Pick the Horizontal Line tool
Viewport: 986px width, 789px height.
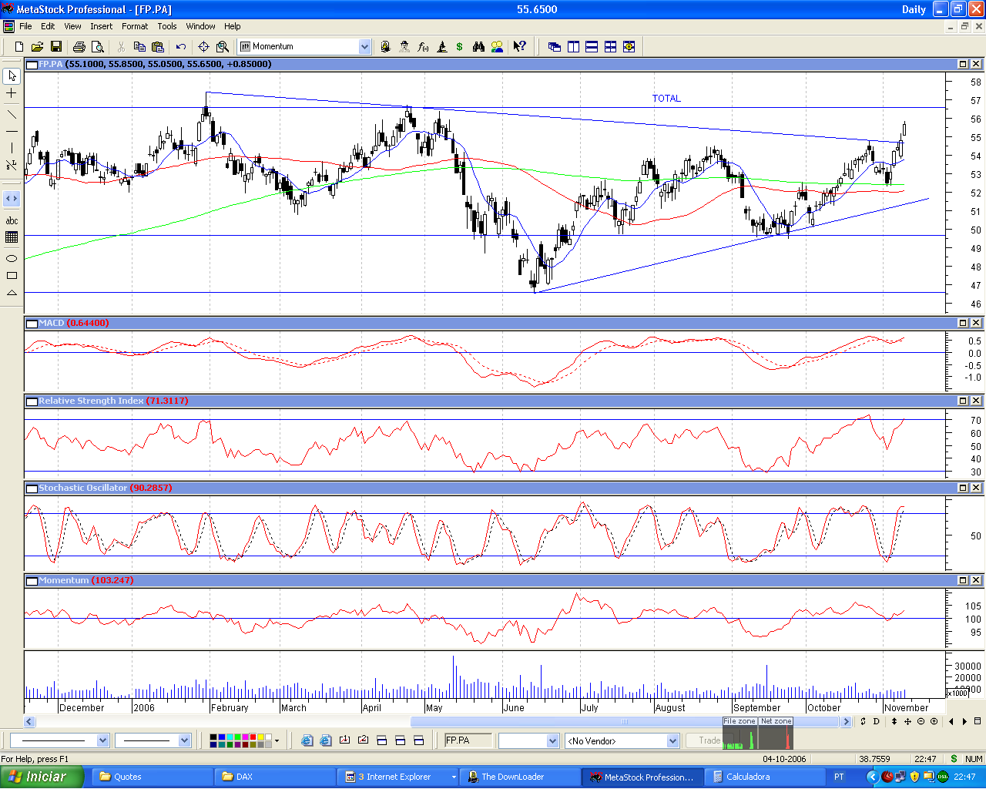tap(12, 131)
